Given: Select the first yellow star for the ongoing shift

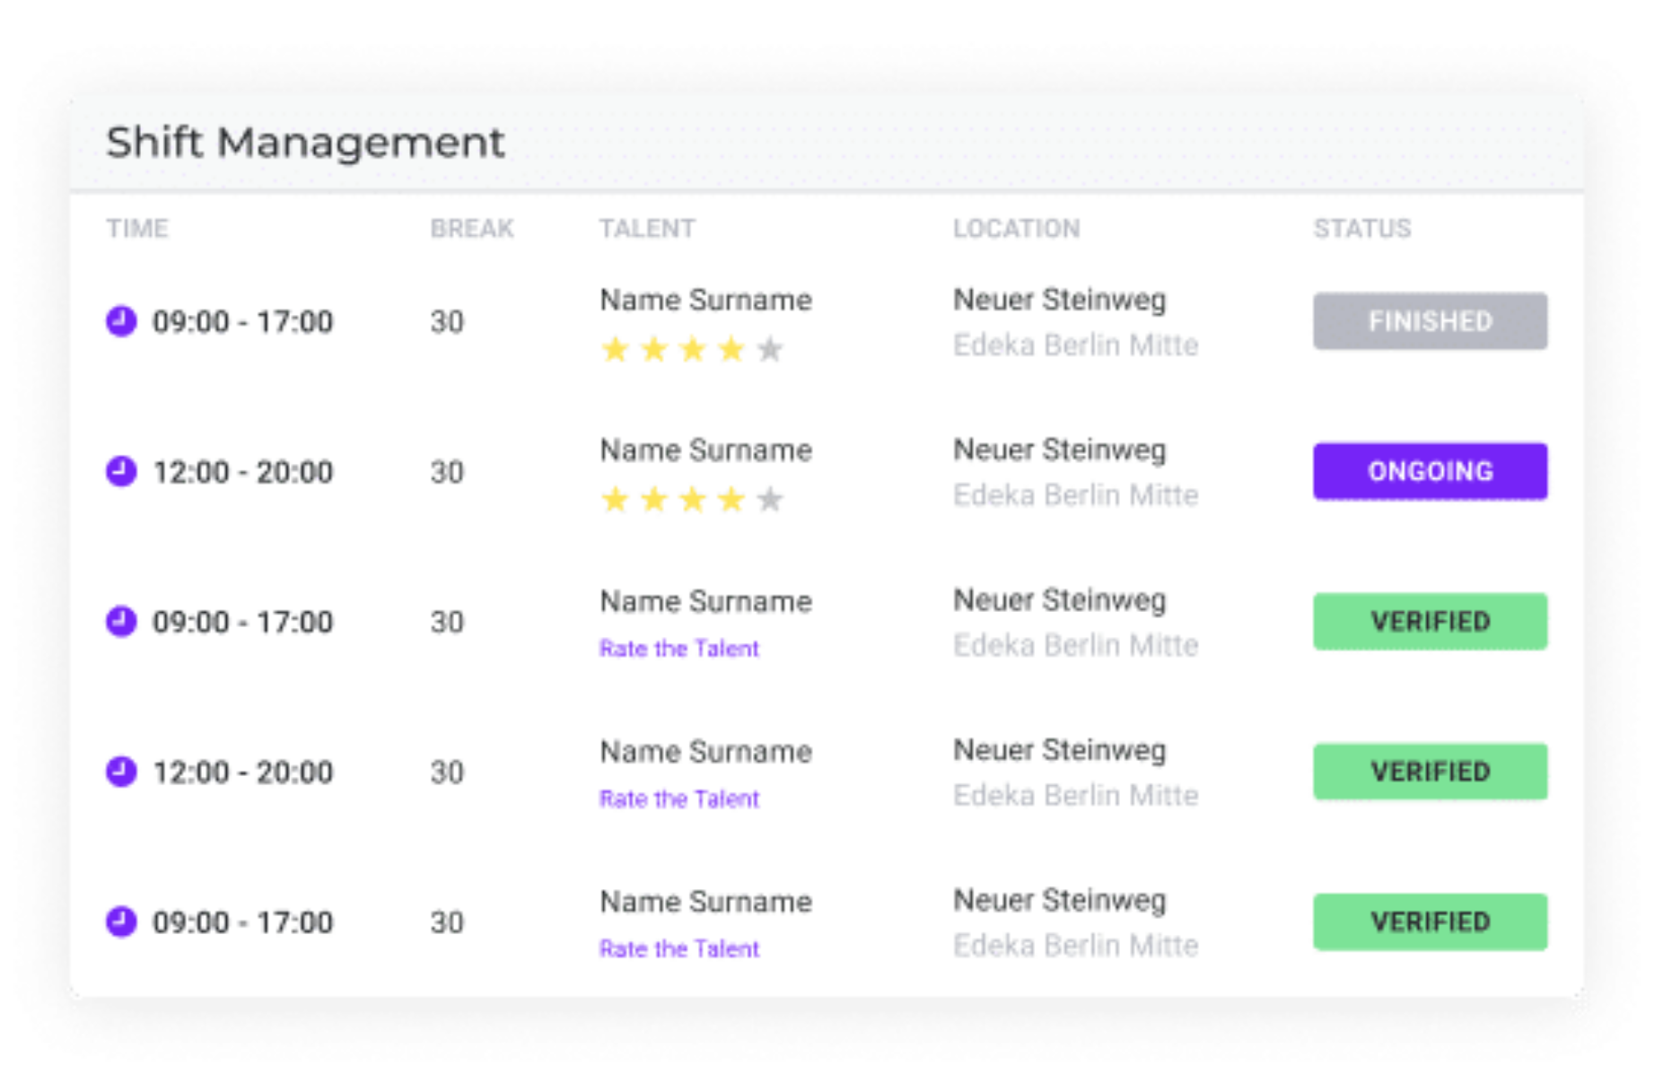Looking at the screenshot, I should click(x=616, y=500).
